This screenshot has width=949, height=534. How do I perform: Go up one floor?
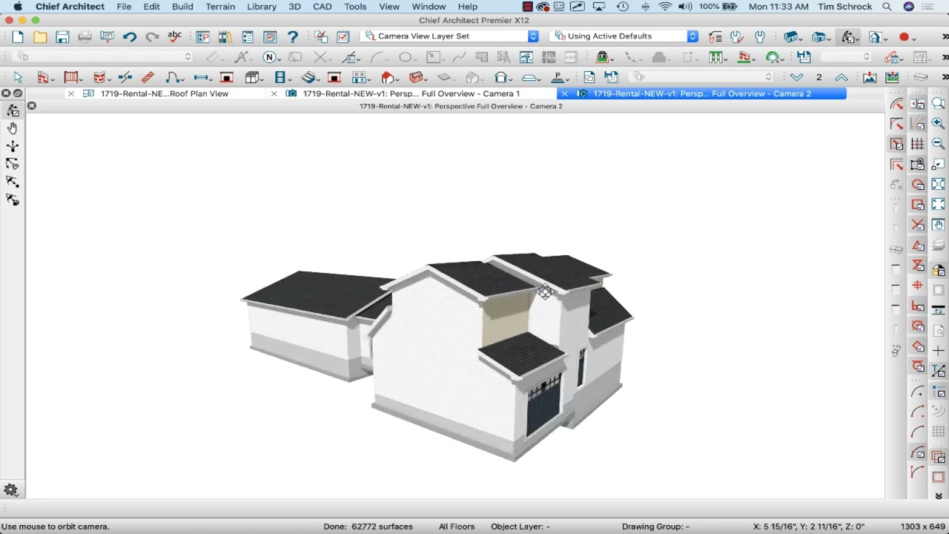coord(841,77)
